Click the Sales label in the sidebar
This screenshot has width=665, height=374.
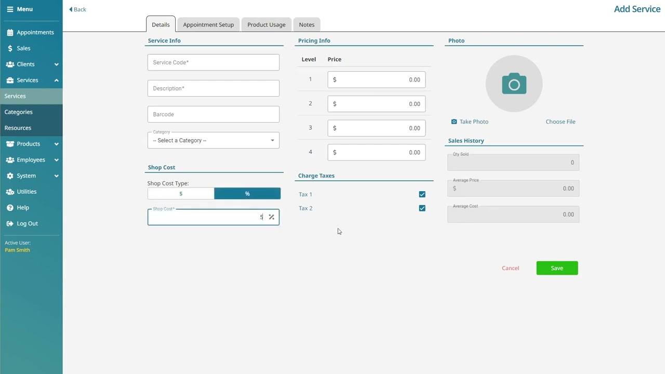point(23,48)
